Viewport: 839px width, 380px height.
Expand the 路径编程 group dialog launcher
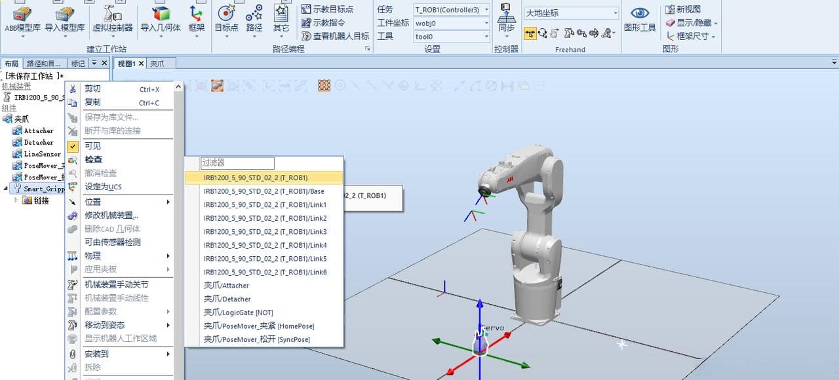pos(367,49)
